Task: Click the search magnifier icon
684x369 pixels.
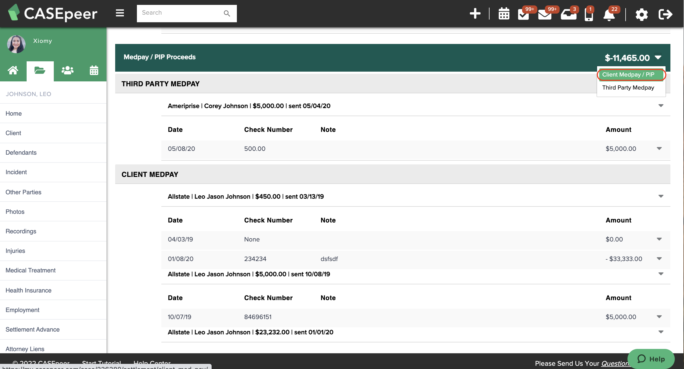Action: 227,13
